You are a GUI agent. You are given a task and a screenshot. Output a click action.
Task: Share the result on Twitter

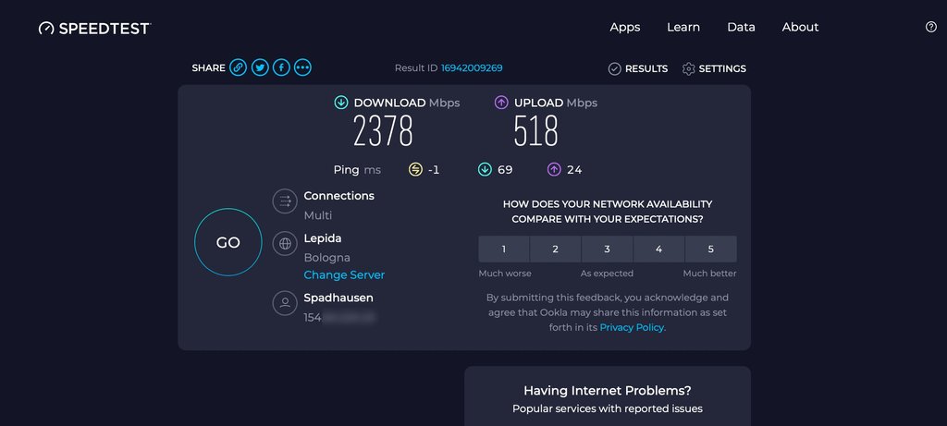click(260, 67)
